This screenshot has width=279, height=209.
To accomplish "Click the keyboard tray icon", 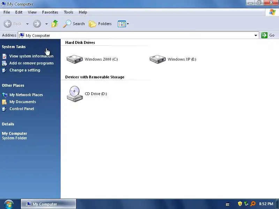I will (x=227, y=204).
